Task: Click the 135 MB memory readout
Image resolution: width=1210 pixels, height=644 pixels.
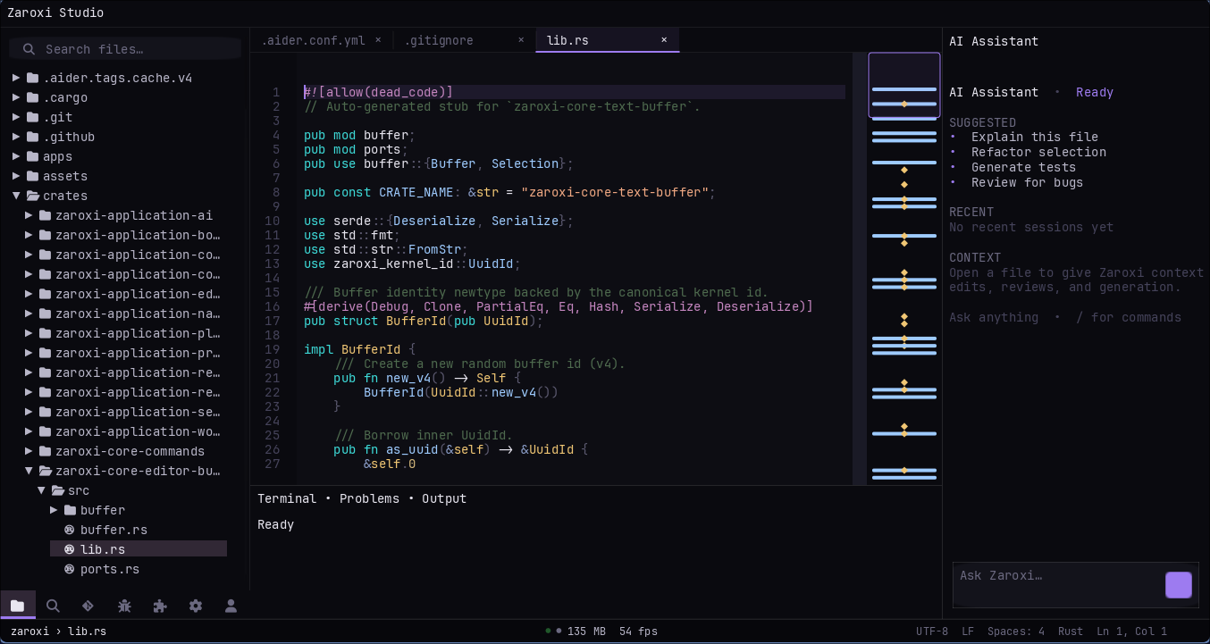Action: [586, 631]
